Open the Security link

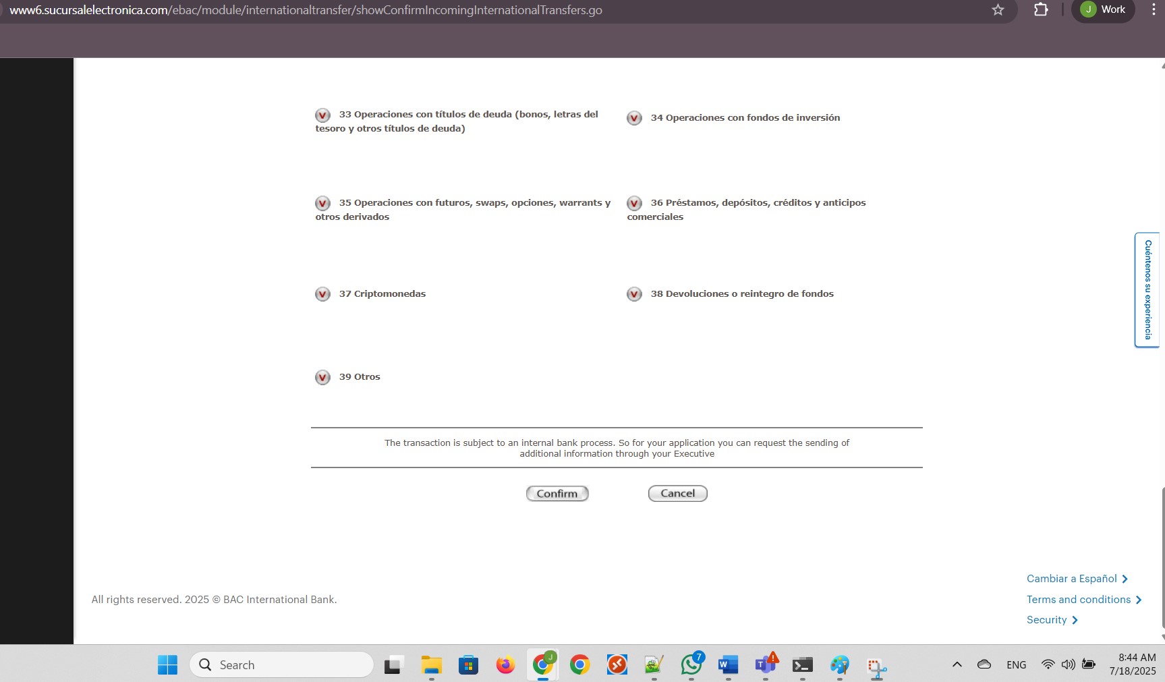[1052, 620]
